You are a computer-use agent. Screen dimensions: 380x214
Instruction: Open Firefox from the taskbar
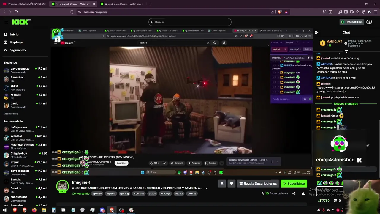coord(34,210)
